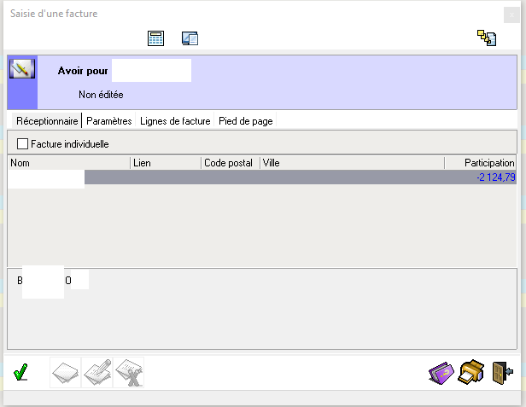Click the Code postal column header

click(230, 162)
